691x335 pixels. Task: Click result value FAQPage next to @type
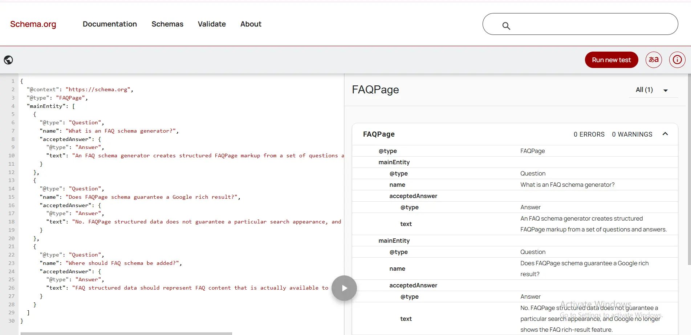[532, 151]
